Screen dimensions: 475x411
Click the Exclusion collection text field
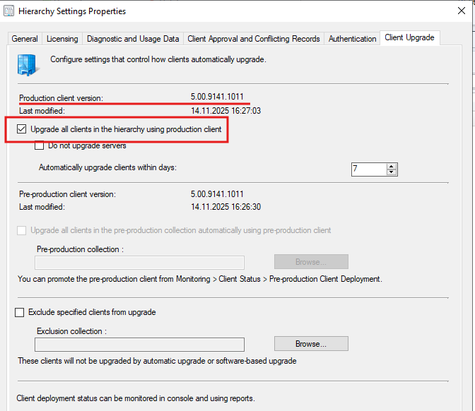[139, 345]
